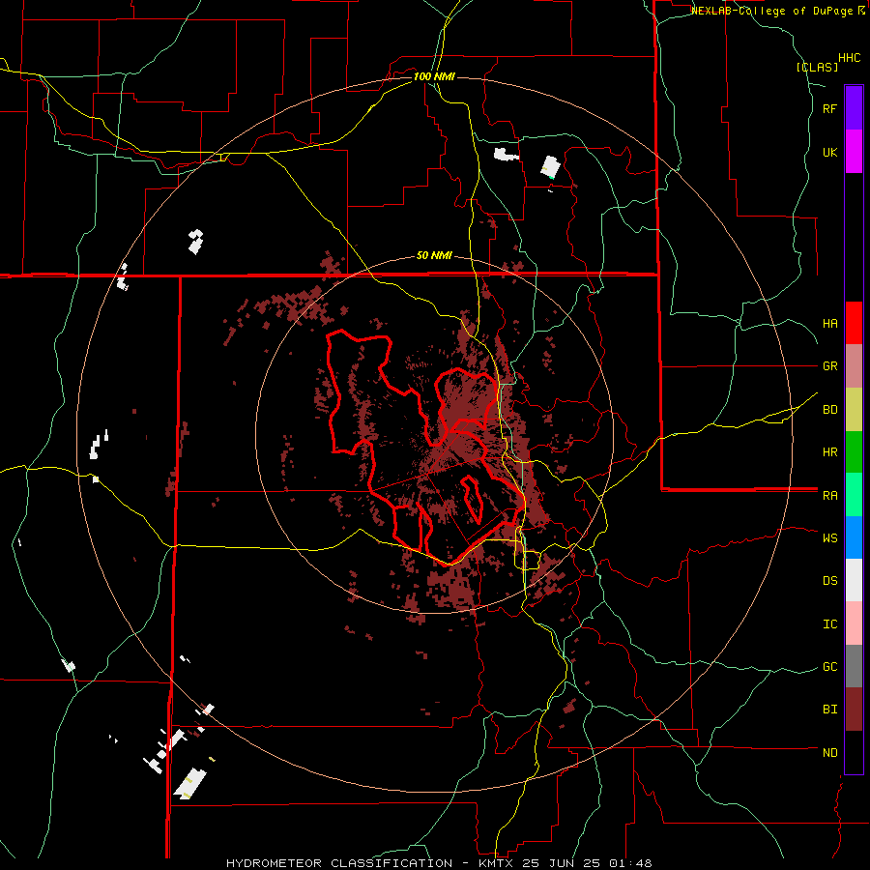The width and height of the screenshot is (870, 870).
Task: Click the HA legend label
Action: (x=829, y=323)
